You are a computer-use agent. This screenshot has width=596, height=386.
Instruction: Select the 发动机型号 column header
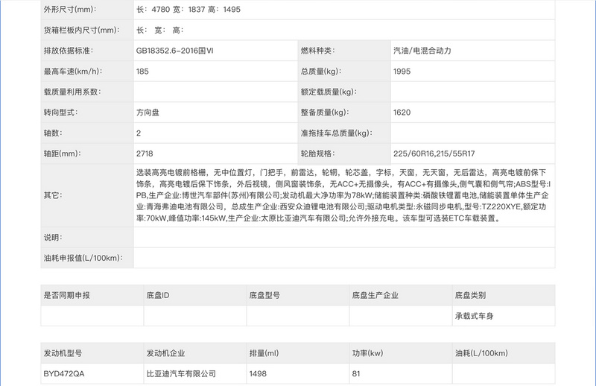[63, 353]
